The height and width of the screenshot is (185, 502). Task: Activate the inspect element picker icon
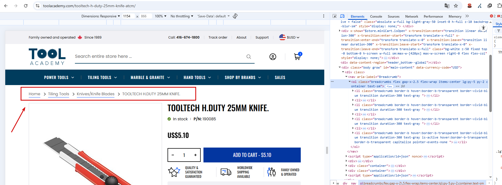click(x=334, y=16)
